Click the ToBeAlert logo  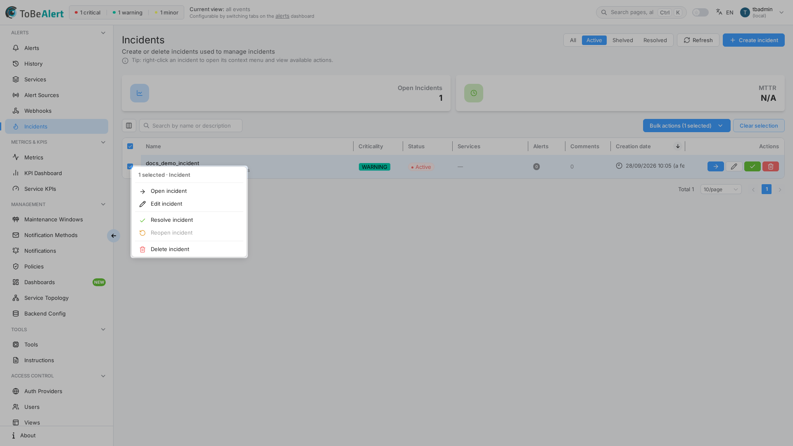(x=35, y=13)
